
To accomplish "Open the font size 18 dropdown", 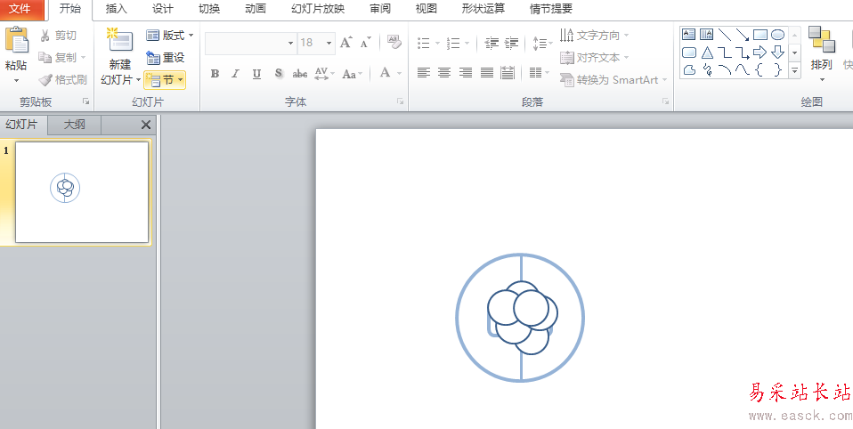I will point(329,43).
